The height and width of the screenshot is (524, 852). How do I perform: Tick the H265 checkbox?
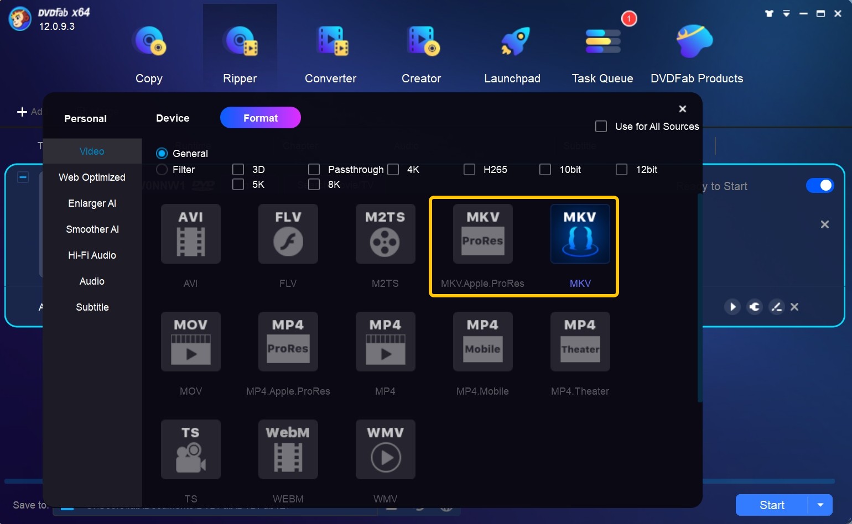pyautogui.click(x=469, y=169)
